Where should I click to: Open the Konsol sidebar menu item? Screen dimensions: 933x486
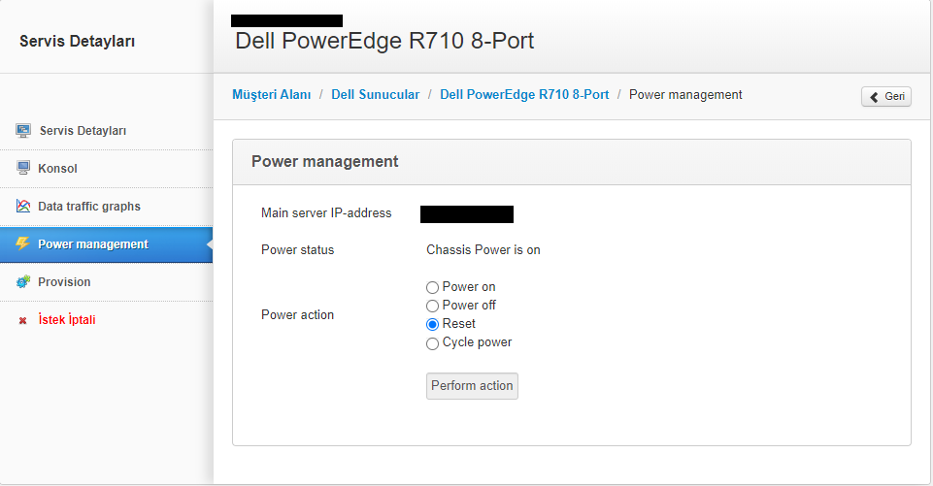tap(107, 169)
